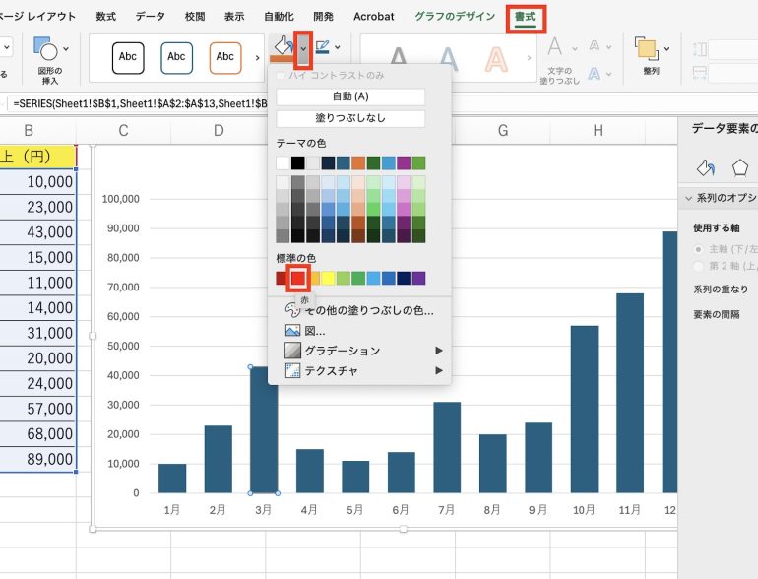This screenshot has width=758, height=579.
Task: Click the 100,000 axis label
Action: [x=120, y=199]
